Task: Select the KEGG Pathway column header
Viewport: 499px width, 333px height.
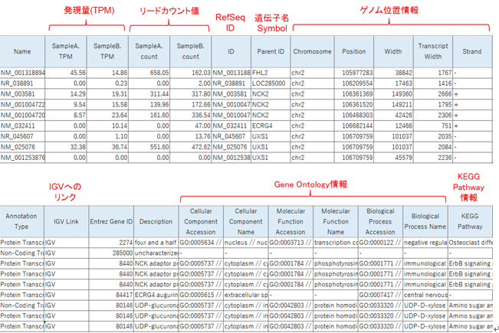Action: 470,221
